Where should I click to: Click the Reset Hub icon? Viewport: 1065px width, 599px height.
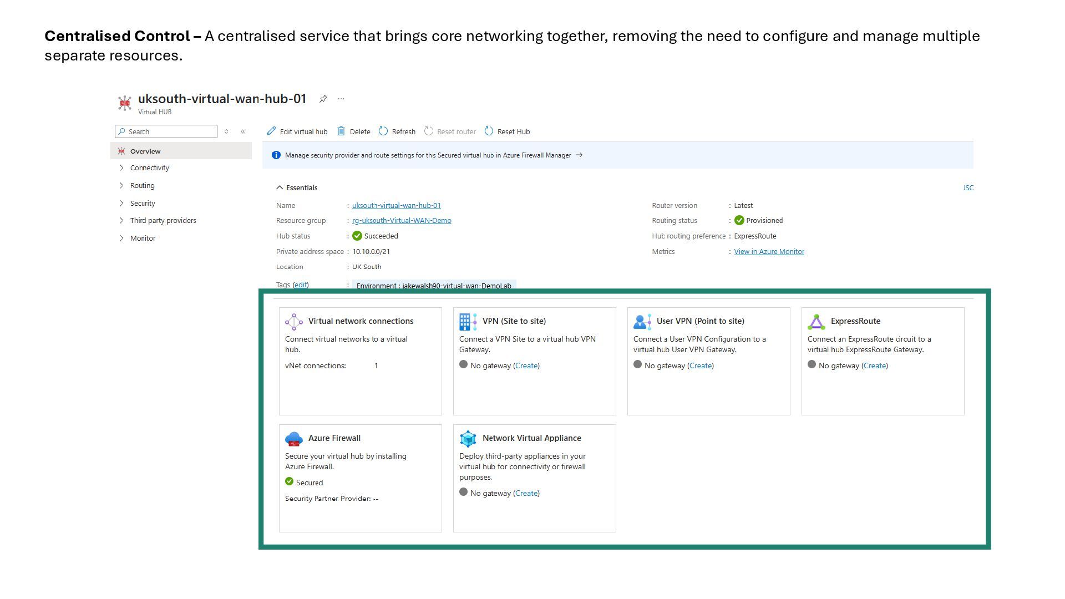[x=489, y=131]
